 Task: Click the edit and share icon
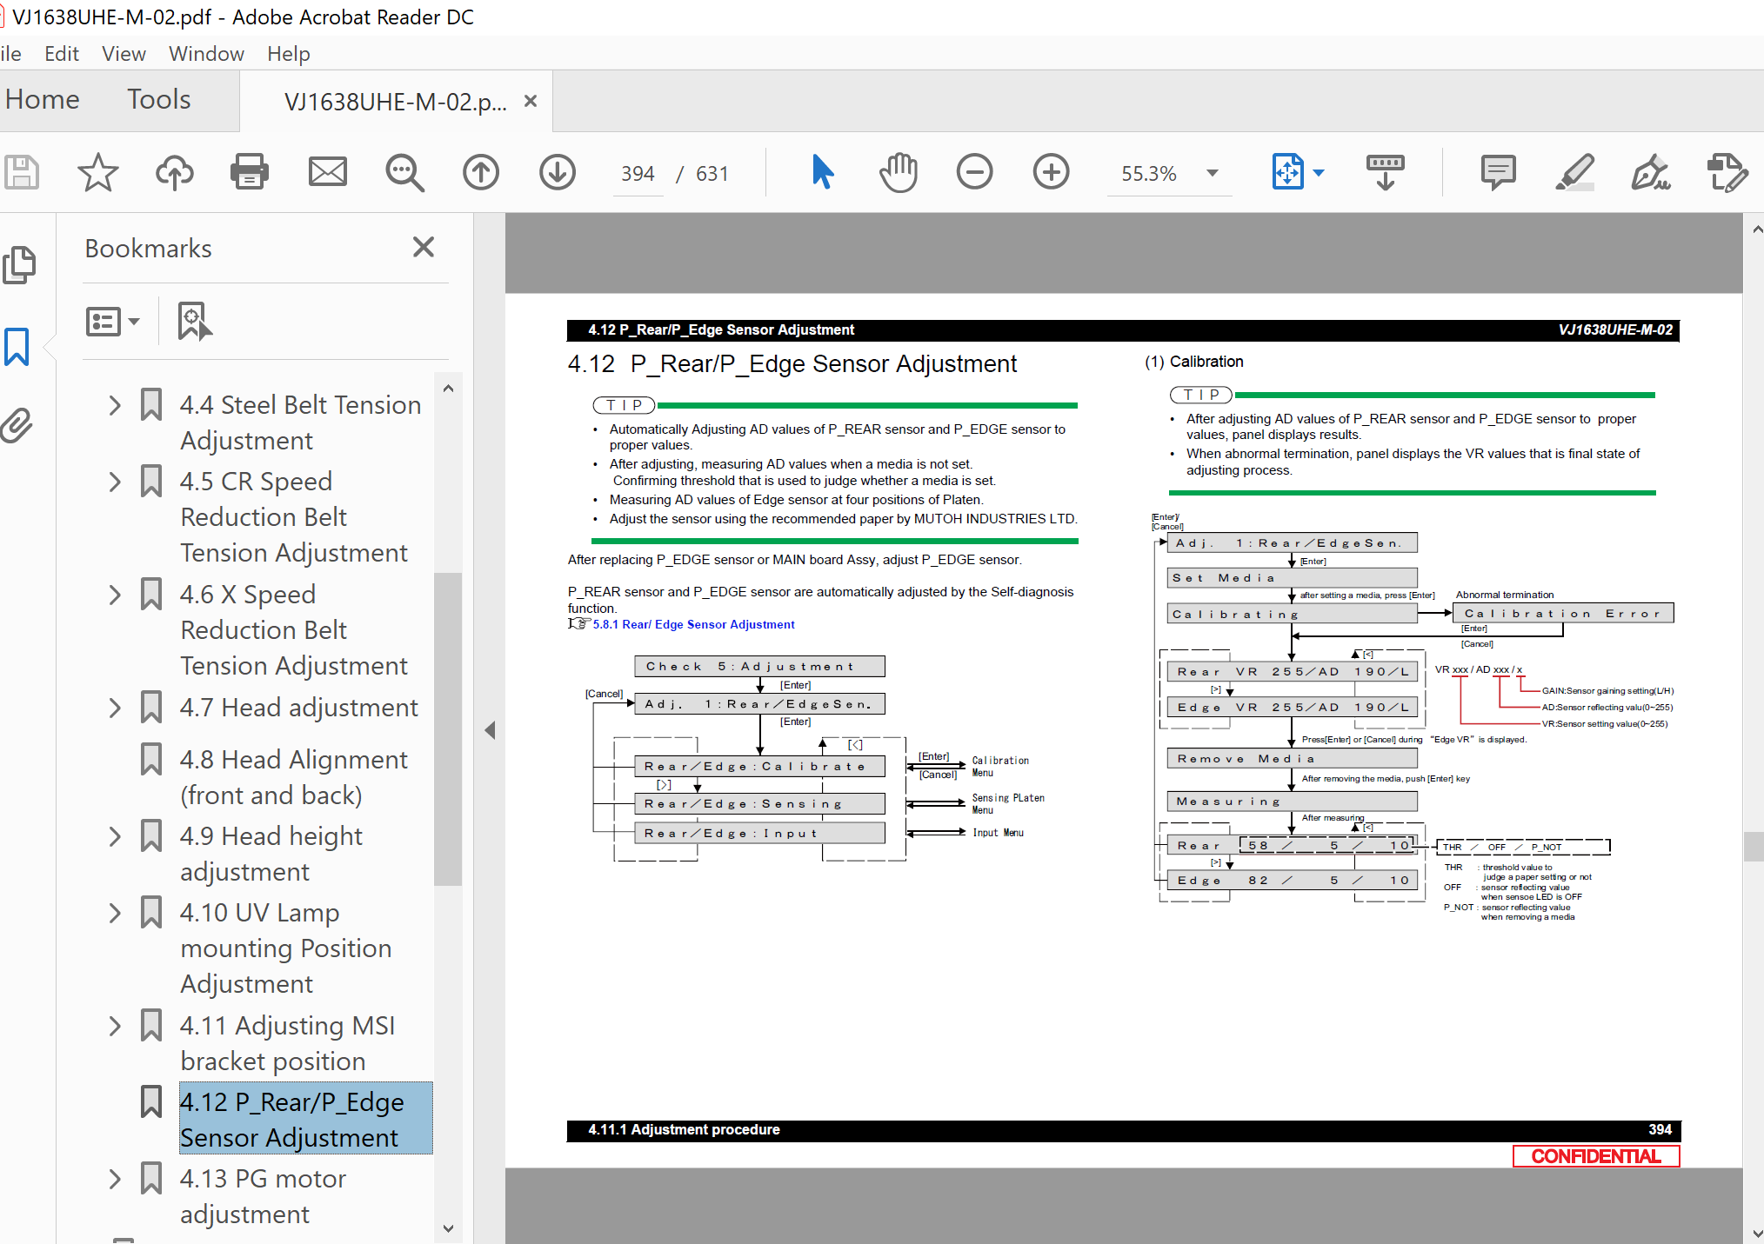coord(1727,172)
